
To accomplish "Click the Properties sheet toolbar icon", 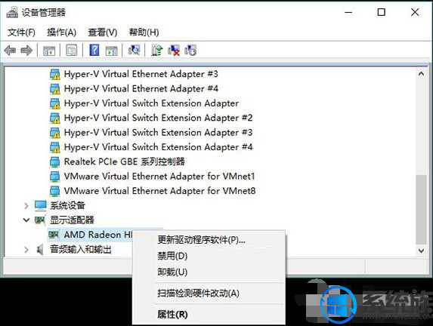I will (72, 51).
